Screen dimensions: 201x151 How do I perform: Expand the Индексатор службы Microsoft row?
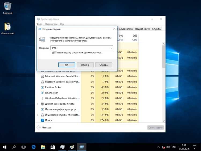tap(38, 115)
